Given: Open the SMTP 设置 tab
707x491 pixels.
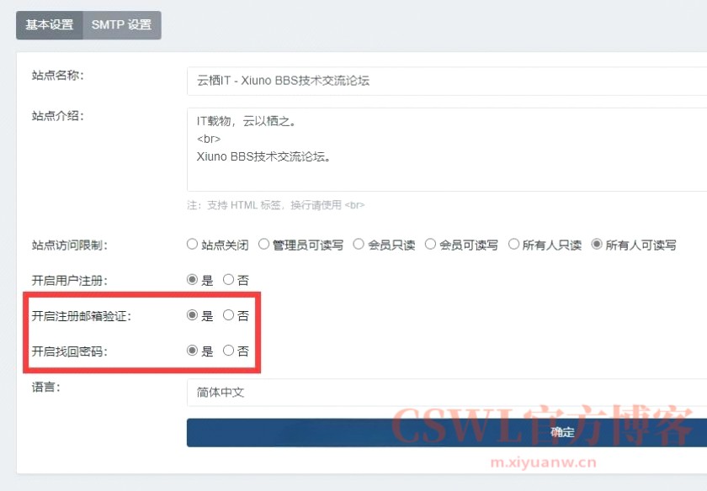Looking at the screenshot, I should point(121,25).
